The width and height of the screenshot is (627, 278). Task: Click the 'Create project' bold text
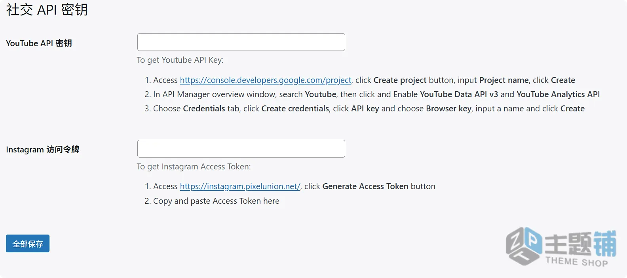400,80
